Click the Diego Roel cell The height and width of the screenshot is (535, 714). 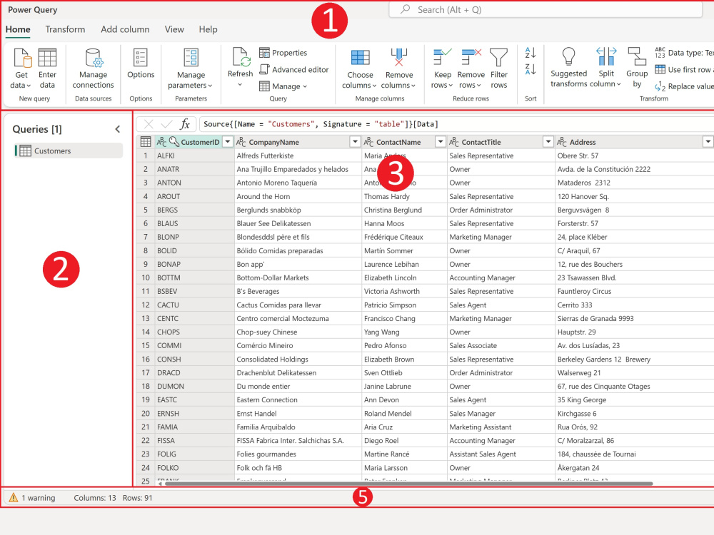tap(404, 440)
